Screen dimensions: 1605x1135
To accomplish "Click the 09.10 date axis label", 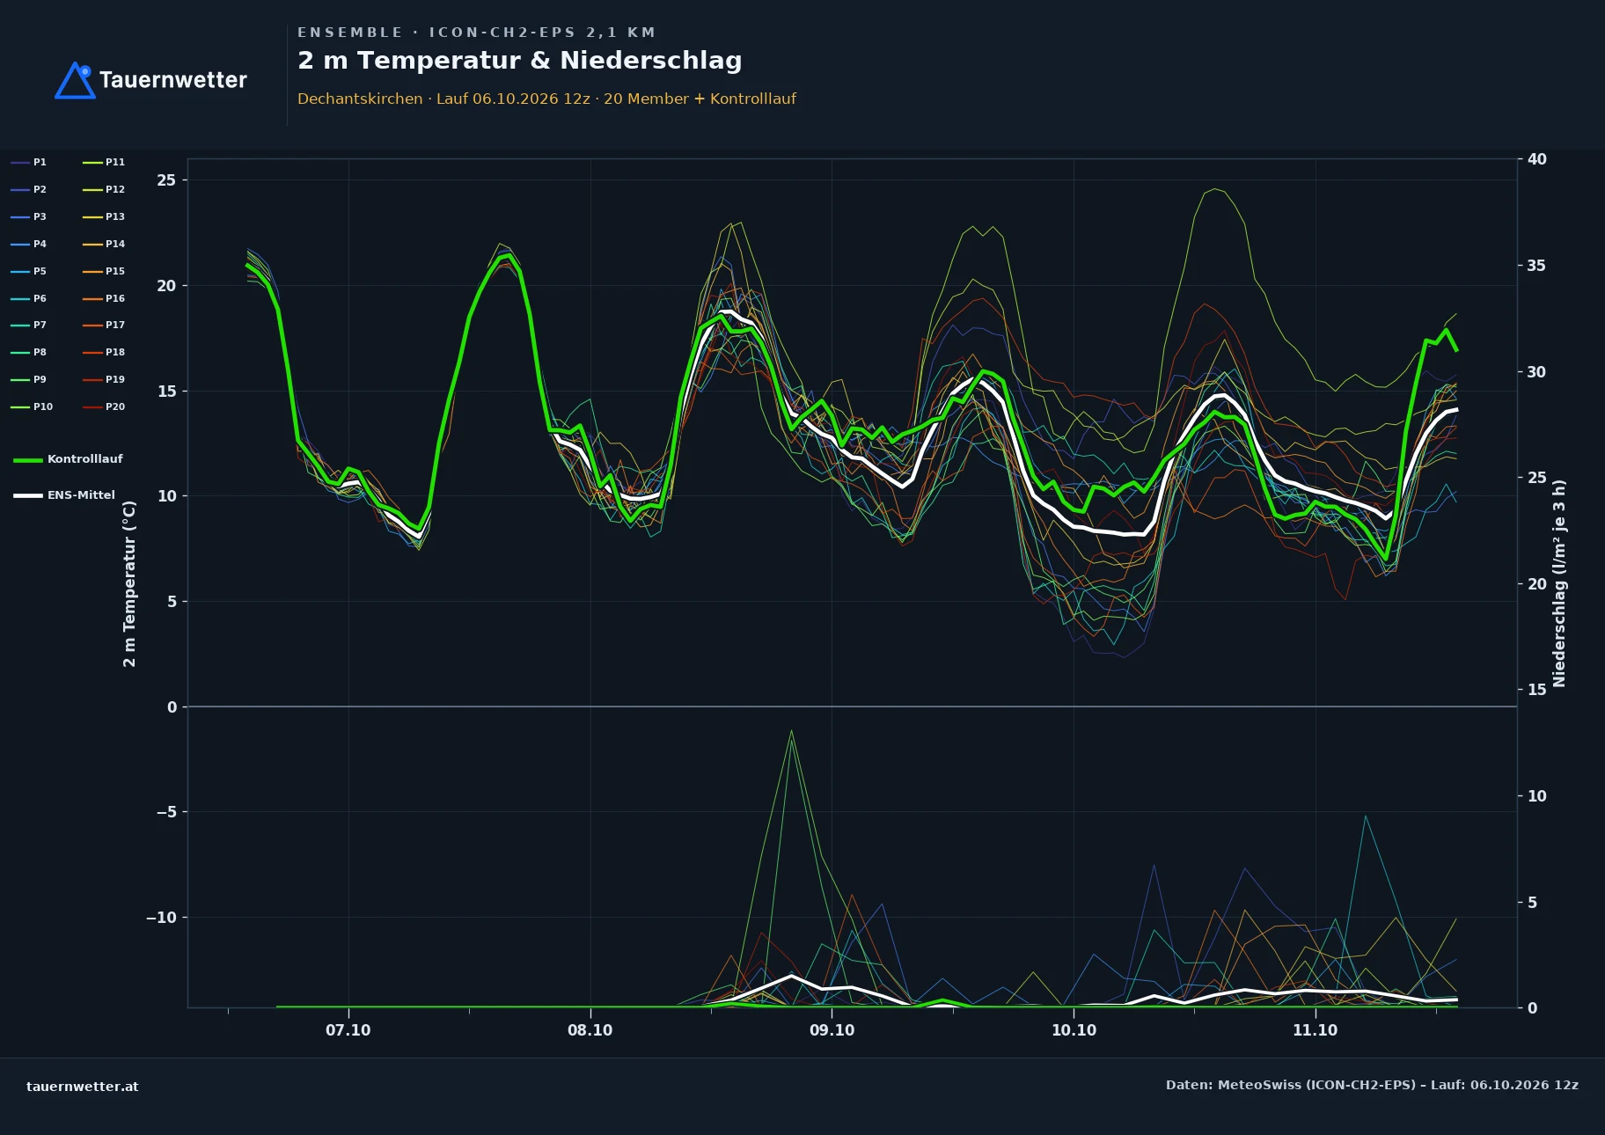I will click(x=832, y=1030).
